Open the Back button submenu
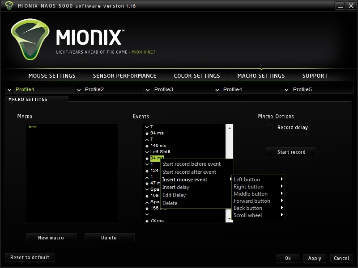The height and width of the screenshot is (268, 358). pyautogui.click(x=258, y=208)
